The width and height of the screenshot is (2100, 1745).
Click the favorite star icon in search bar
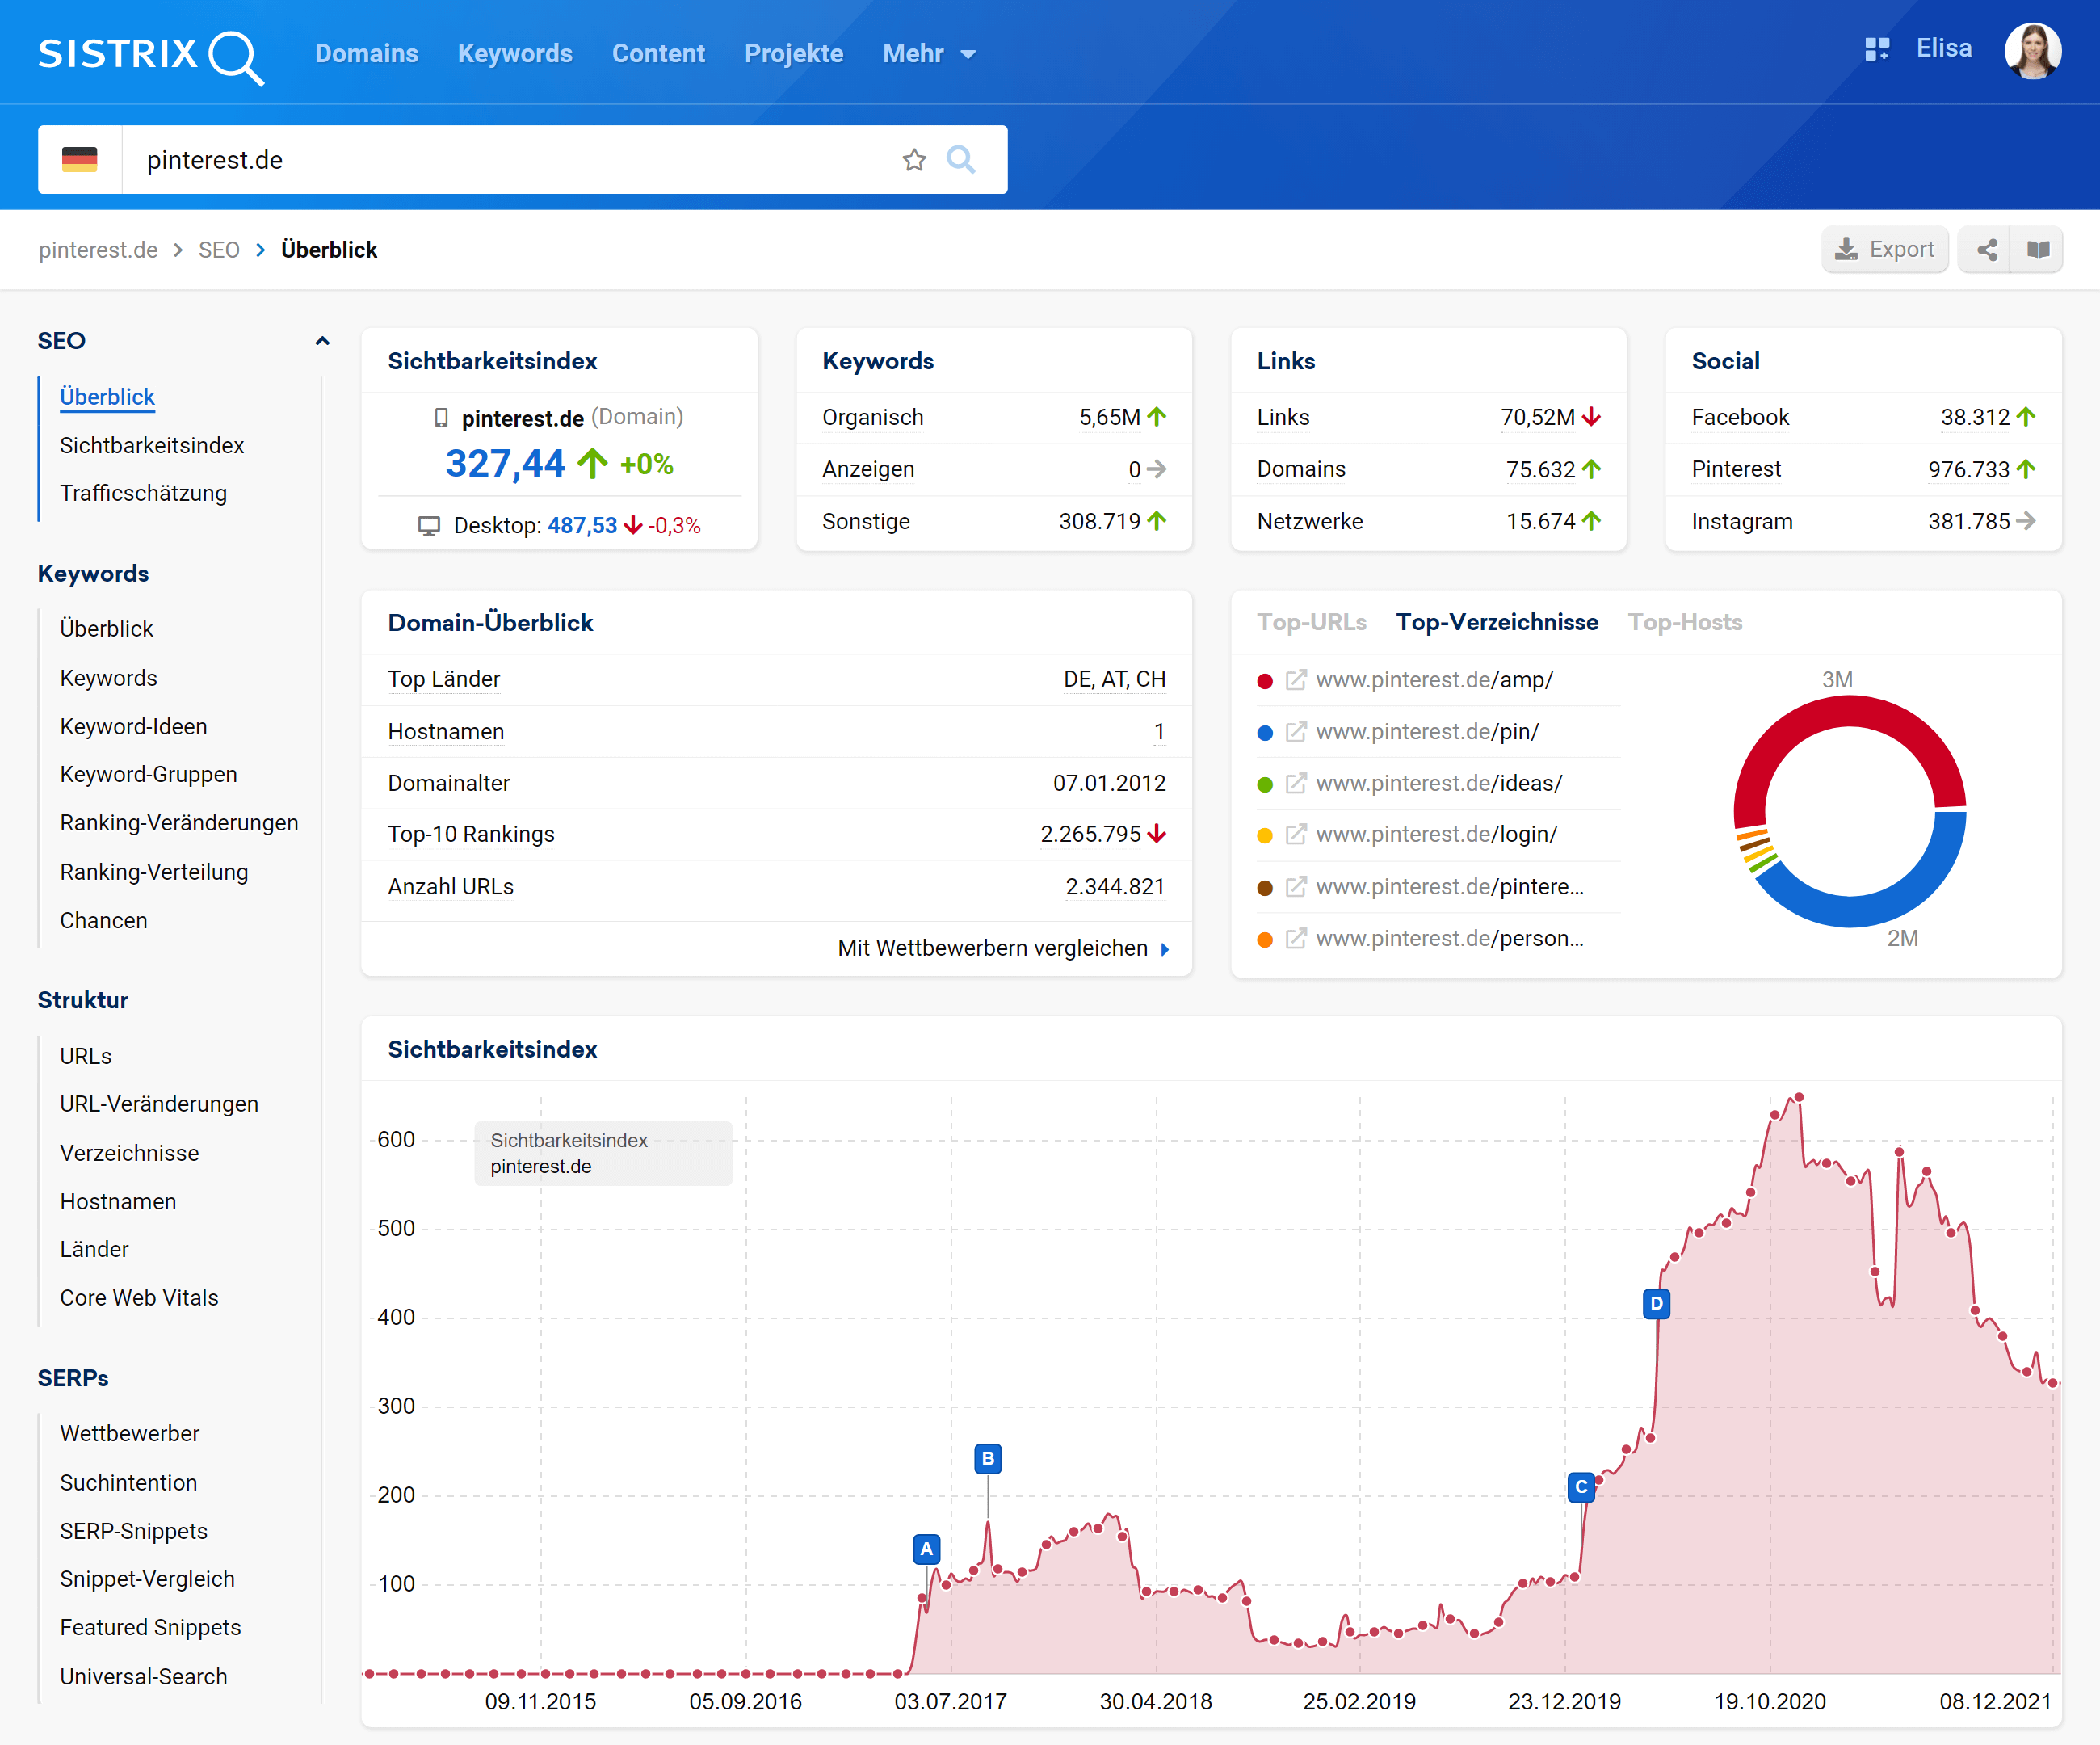coord(913,160)
